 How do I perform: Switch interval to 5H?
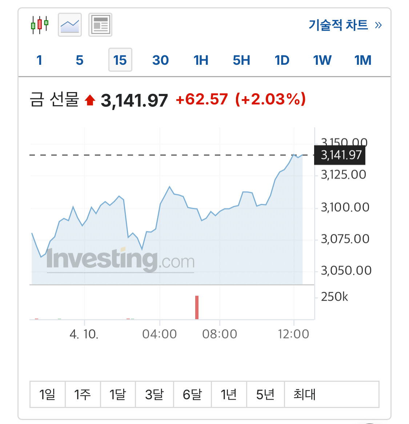click(241, 60)
